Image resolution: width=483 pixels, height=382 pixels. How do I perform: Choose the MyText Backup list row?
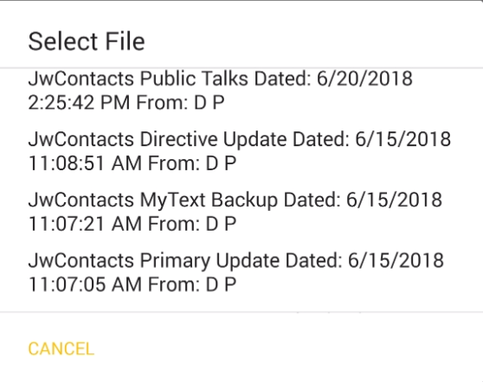241,211
